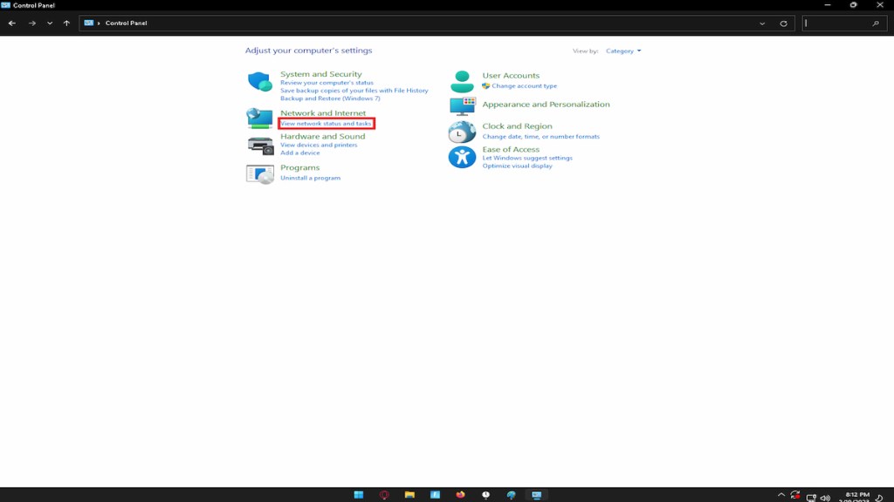
Task: Open the Clock and Region globe-clock icon
Action: [462, 132]
